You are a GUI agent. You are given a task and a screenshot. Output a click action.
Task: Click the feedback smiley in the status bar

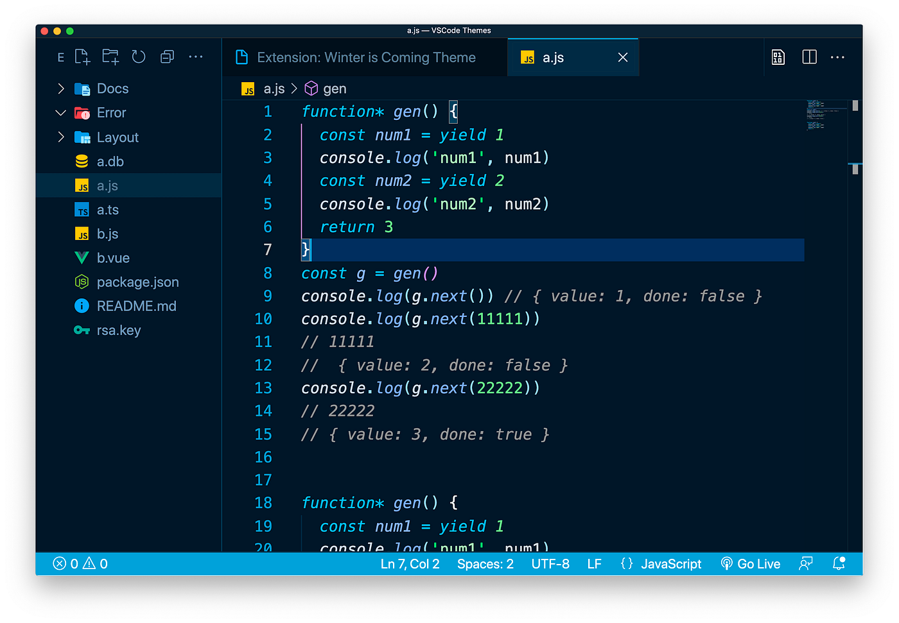click(806, 563)
